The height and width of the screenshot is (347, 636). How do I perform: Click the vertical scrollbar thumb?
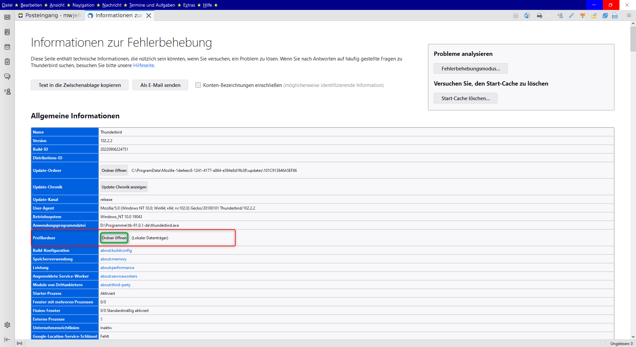[633, 39]
